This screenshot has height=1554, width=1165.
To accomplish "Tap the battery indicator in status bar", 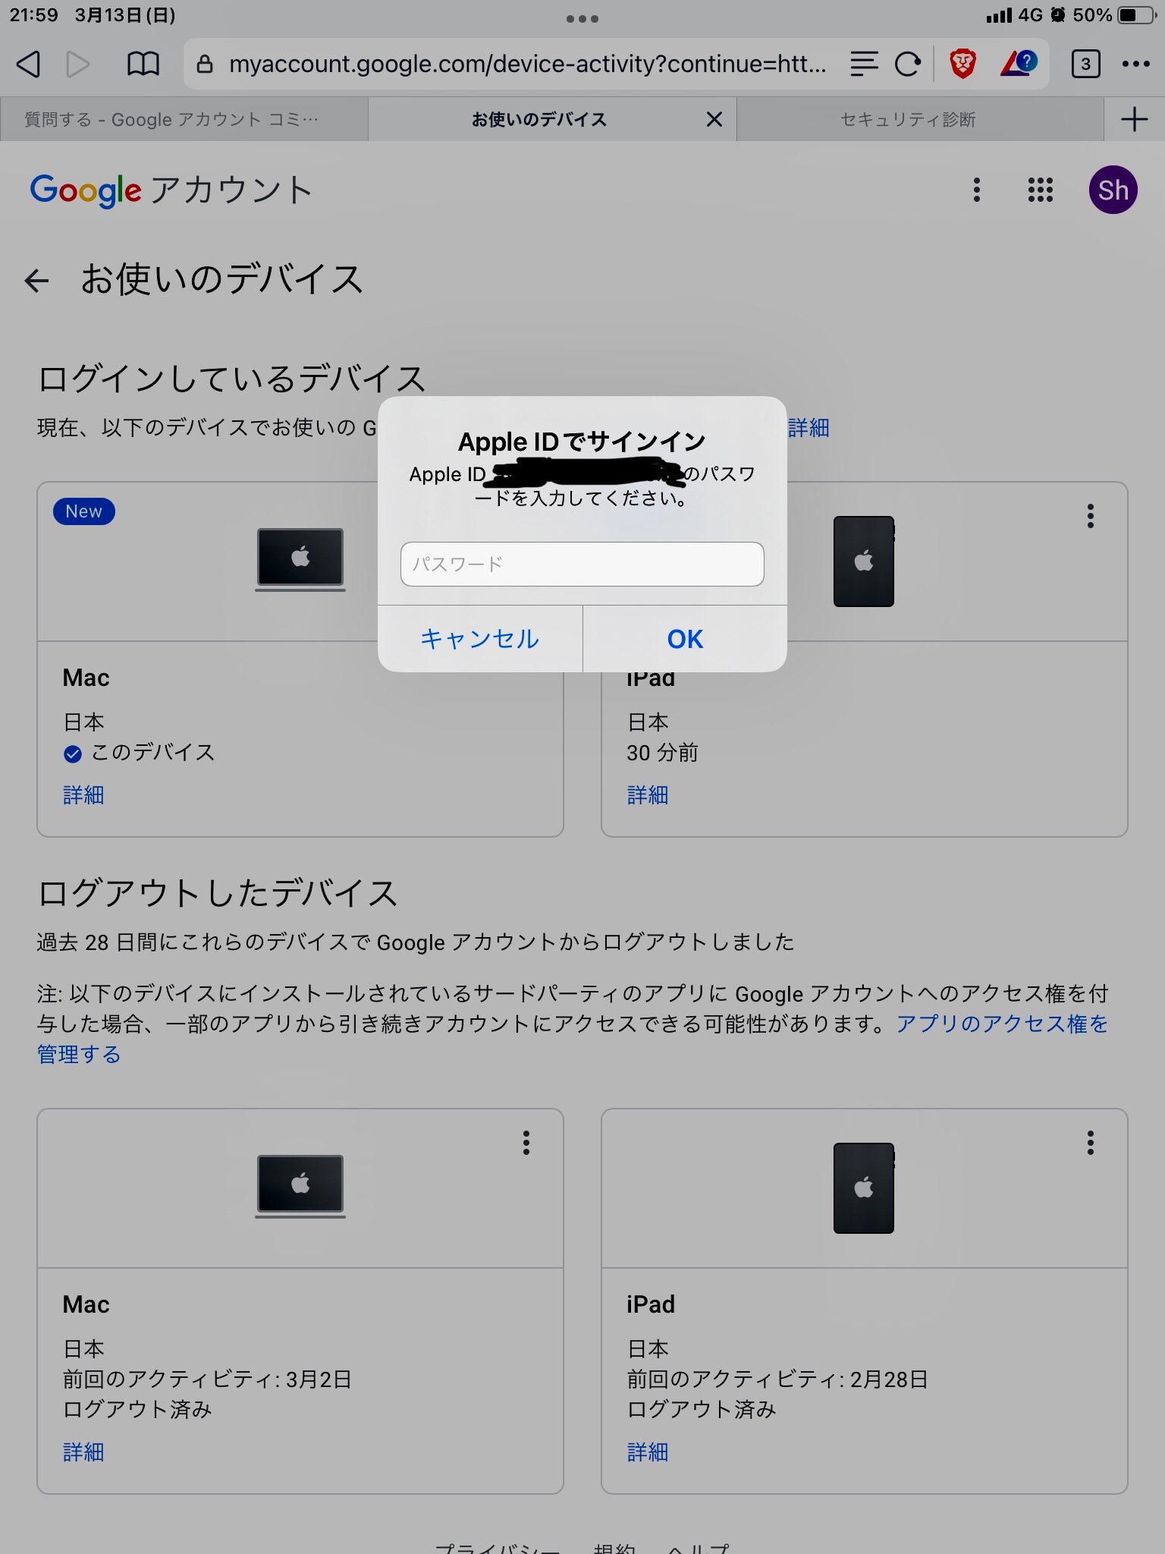I will click(1136, 15).
